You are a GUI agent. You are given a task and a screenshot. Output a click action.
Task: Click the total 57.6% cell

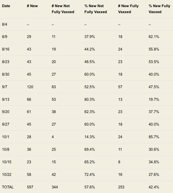pos(90,187)
